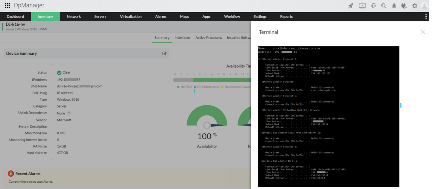
Task: Click the plug integrations icon
Action: coord(404,6)
